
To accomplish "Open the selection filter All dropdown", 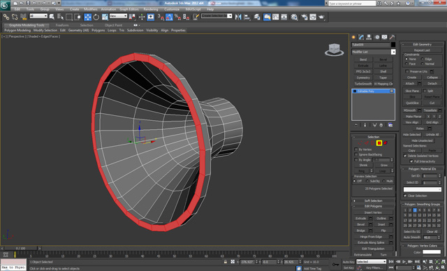I will coord(38,16).
